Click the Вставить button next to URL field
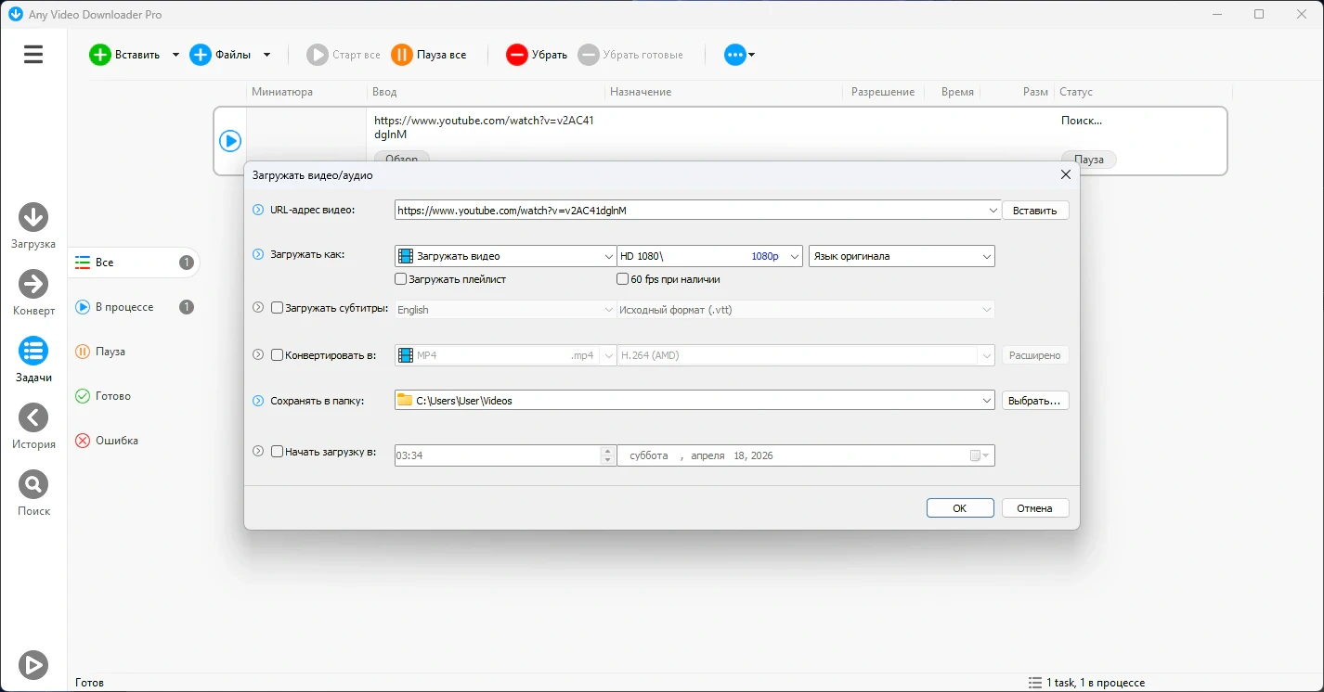The width and height of the screenshot is (1324, 692). click(x=1035, y=211)
